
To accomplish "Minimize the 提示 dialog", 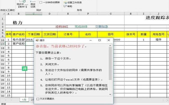I will click(x=91, y=40).
